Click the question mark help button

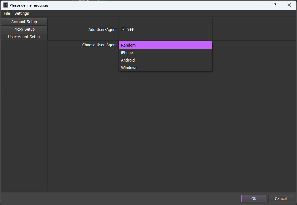[x=275, y=5]
